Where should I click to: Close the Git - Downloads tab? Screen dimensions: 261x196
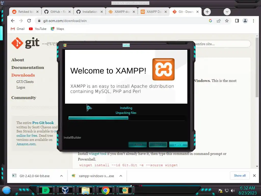click(198, 12)
